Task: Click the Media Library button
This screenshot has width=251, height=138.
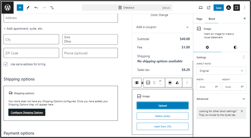Action: [x=162, y=116]
